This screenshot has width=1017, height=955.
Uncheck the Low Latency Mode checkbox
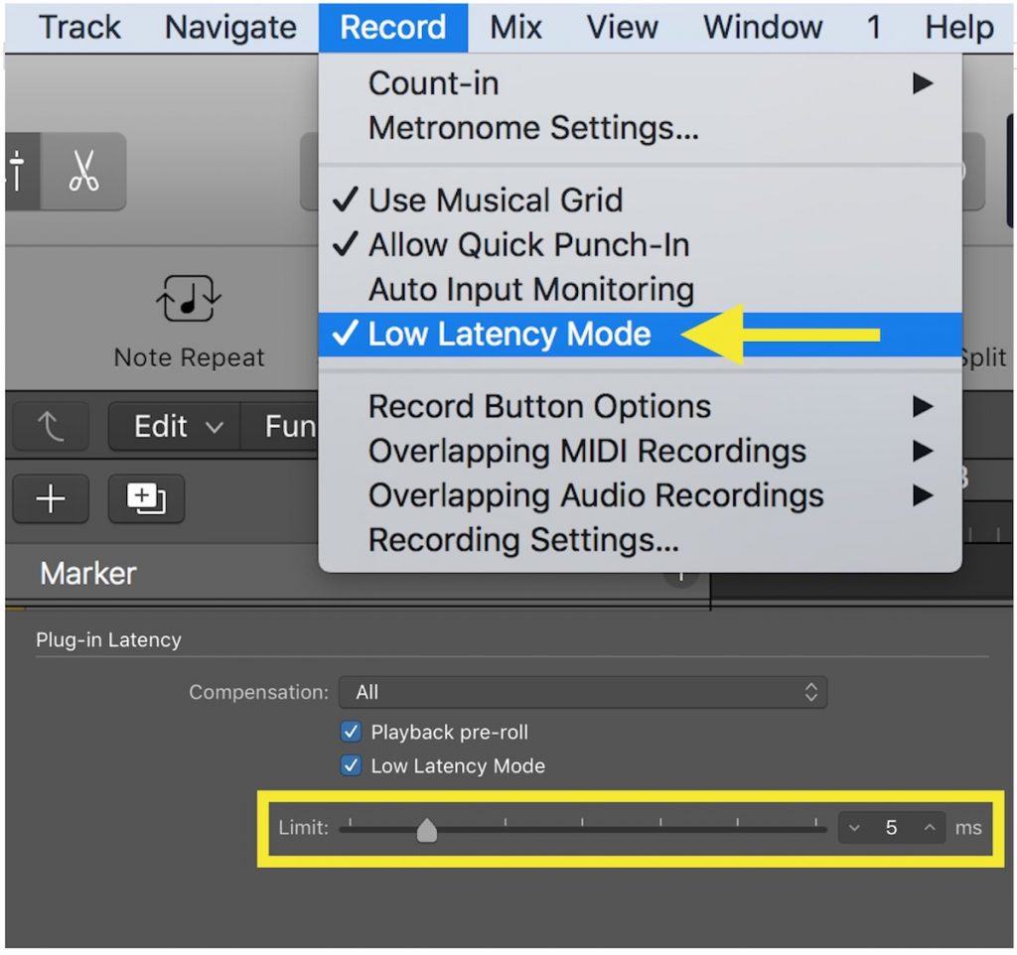[x=351, y=765]
